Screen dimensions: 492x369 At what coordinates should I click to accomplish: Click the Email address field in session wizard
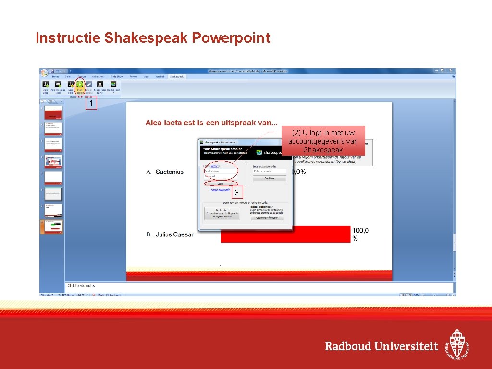[x=220, y=171]
